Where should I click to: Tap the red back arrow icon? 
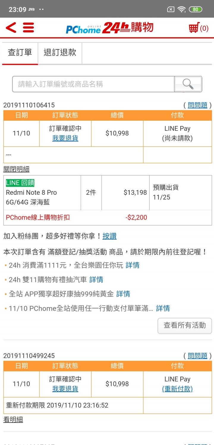tap(11, 28)
